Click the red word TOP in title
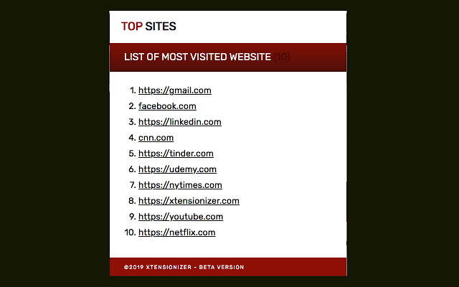This screenshot has height=287, width=459. click(132, 27)
